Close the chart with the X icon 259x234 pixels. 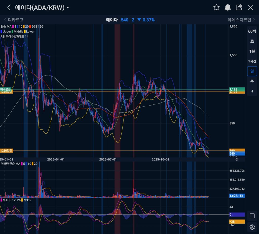coord(250,7)
